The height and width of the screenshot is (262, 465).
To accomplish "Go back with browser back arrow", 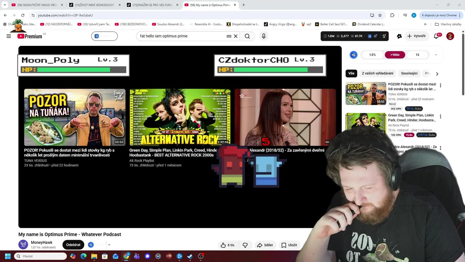I will pos(5,15).
